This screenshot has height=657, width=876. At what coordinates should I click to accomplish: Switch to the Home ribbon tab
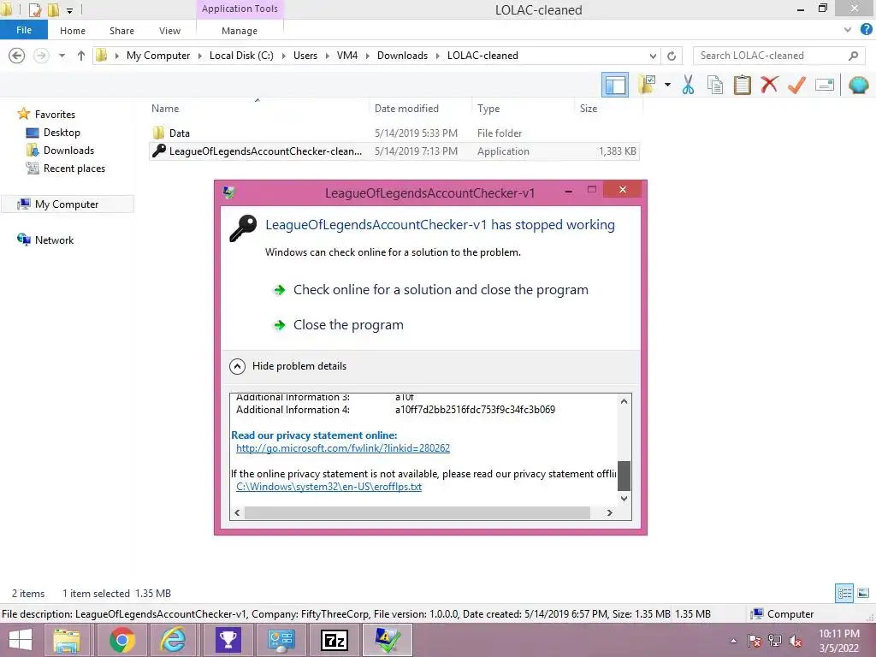[73, 31]
